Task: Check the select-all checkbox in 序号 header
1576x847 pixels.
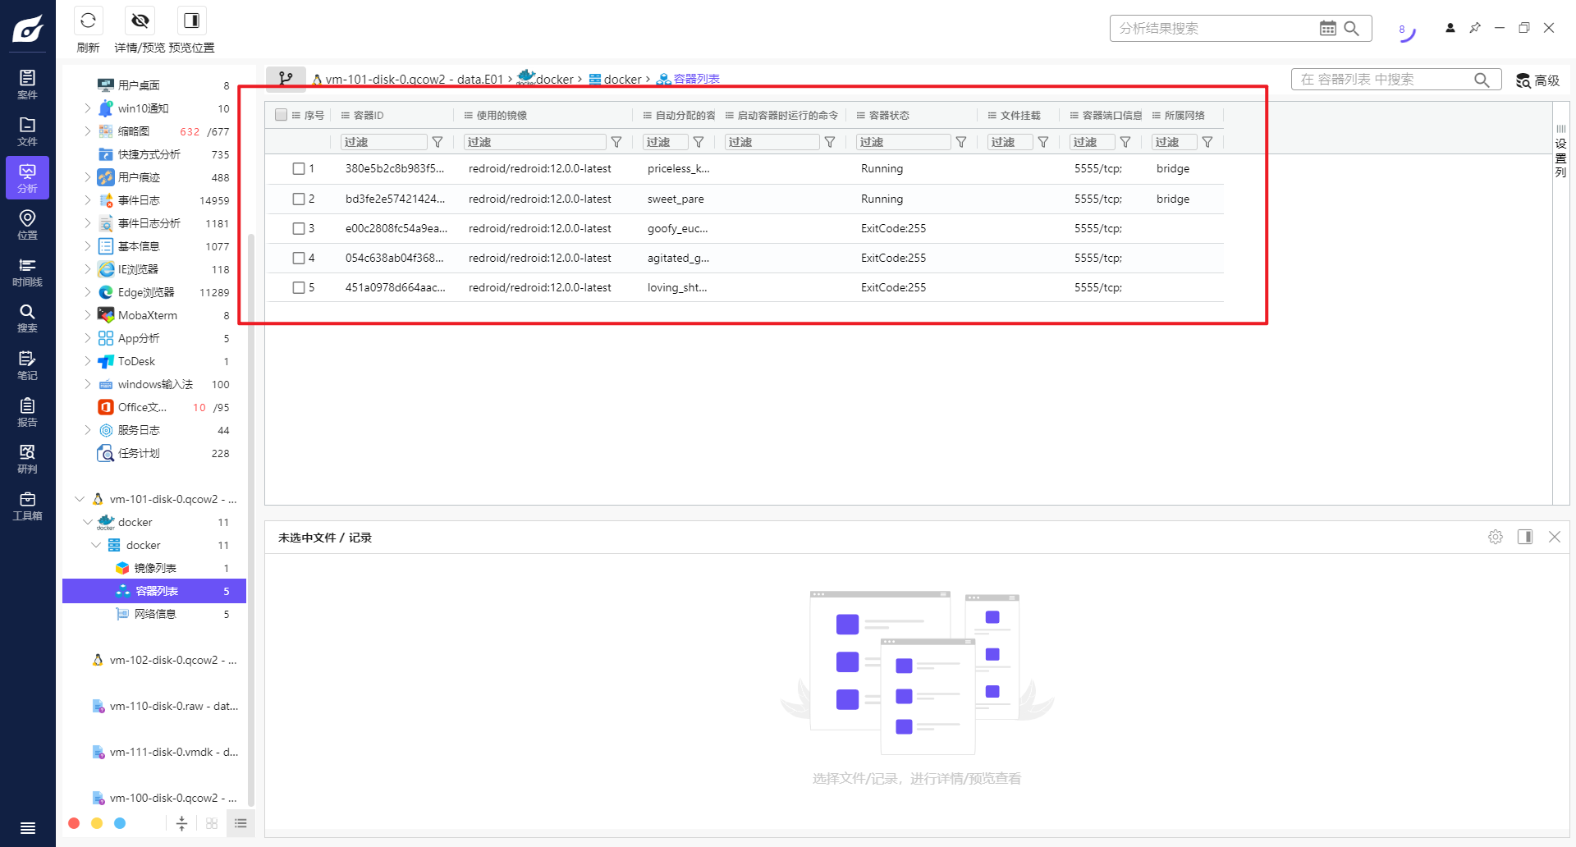Action: tap(282, 115)
